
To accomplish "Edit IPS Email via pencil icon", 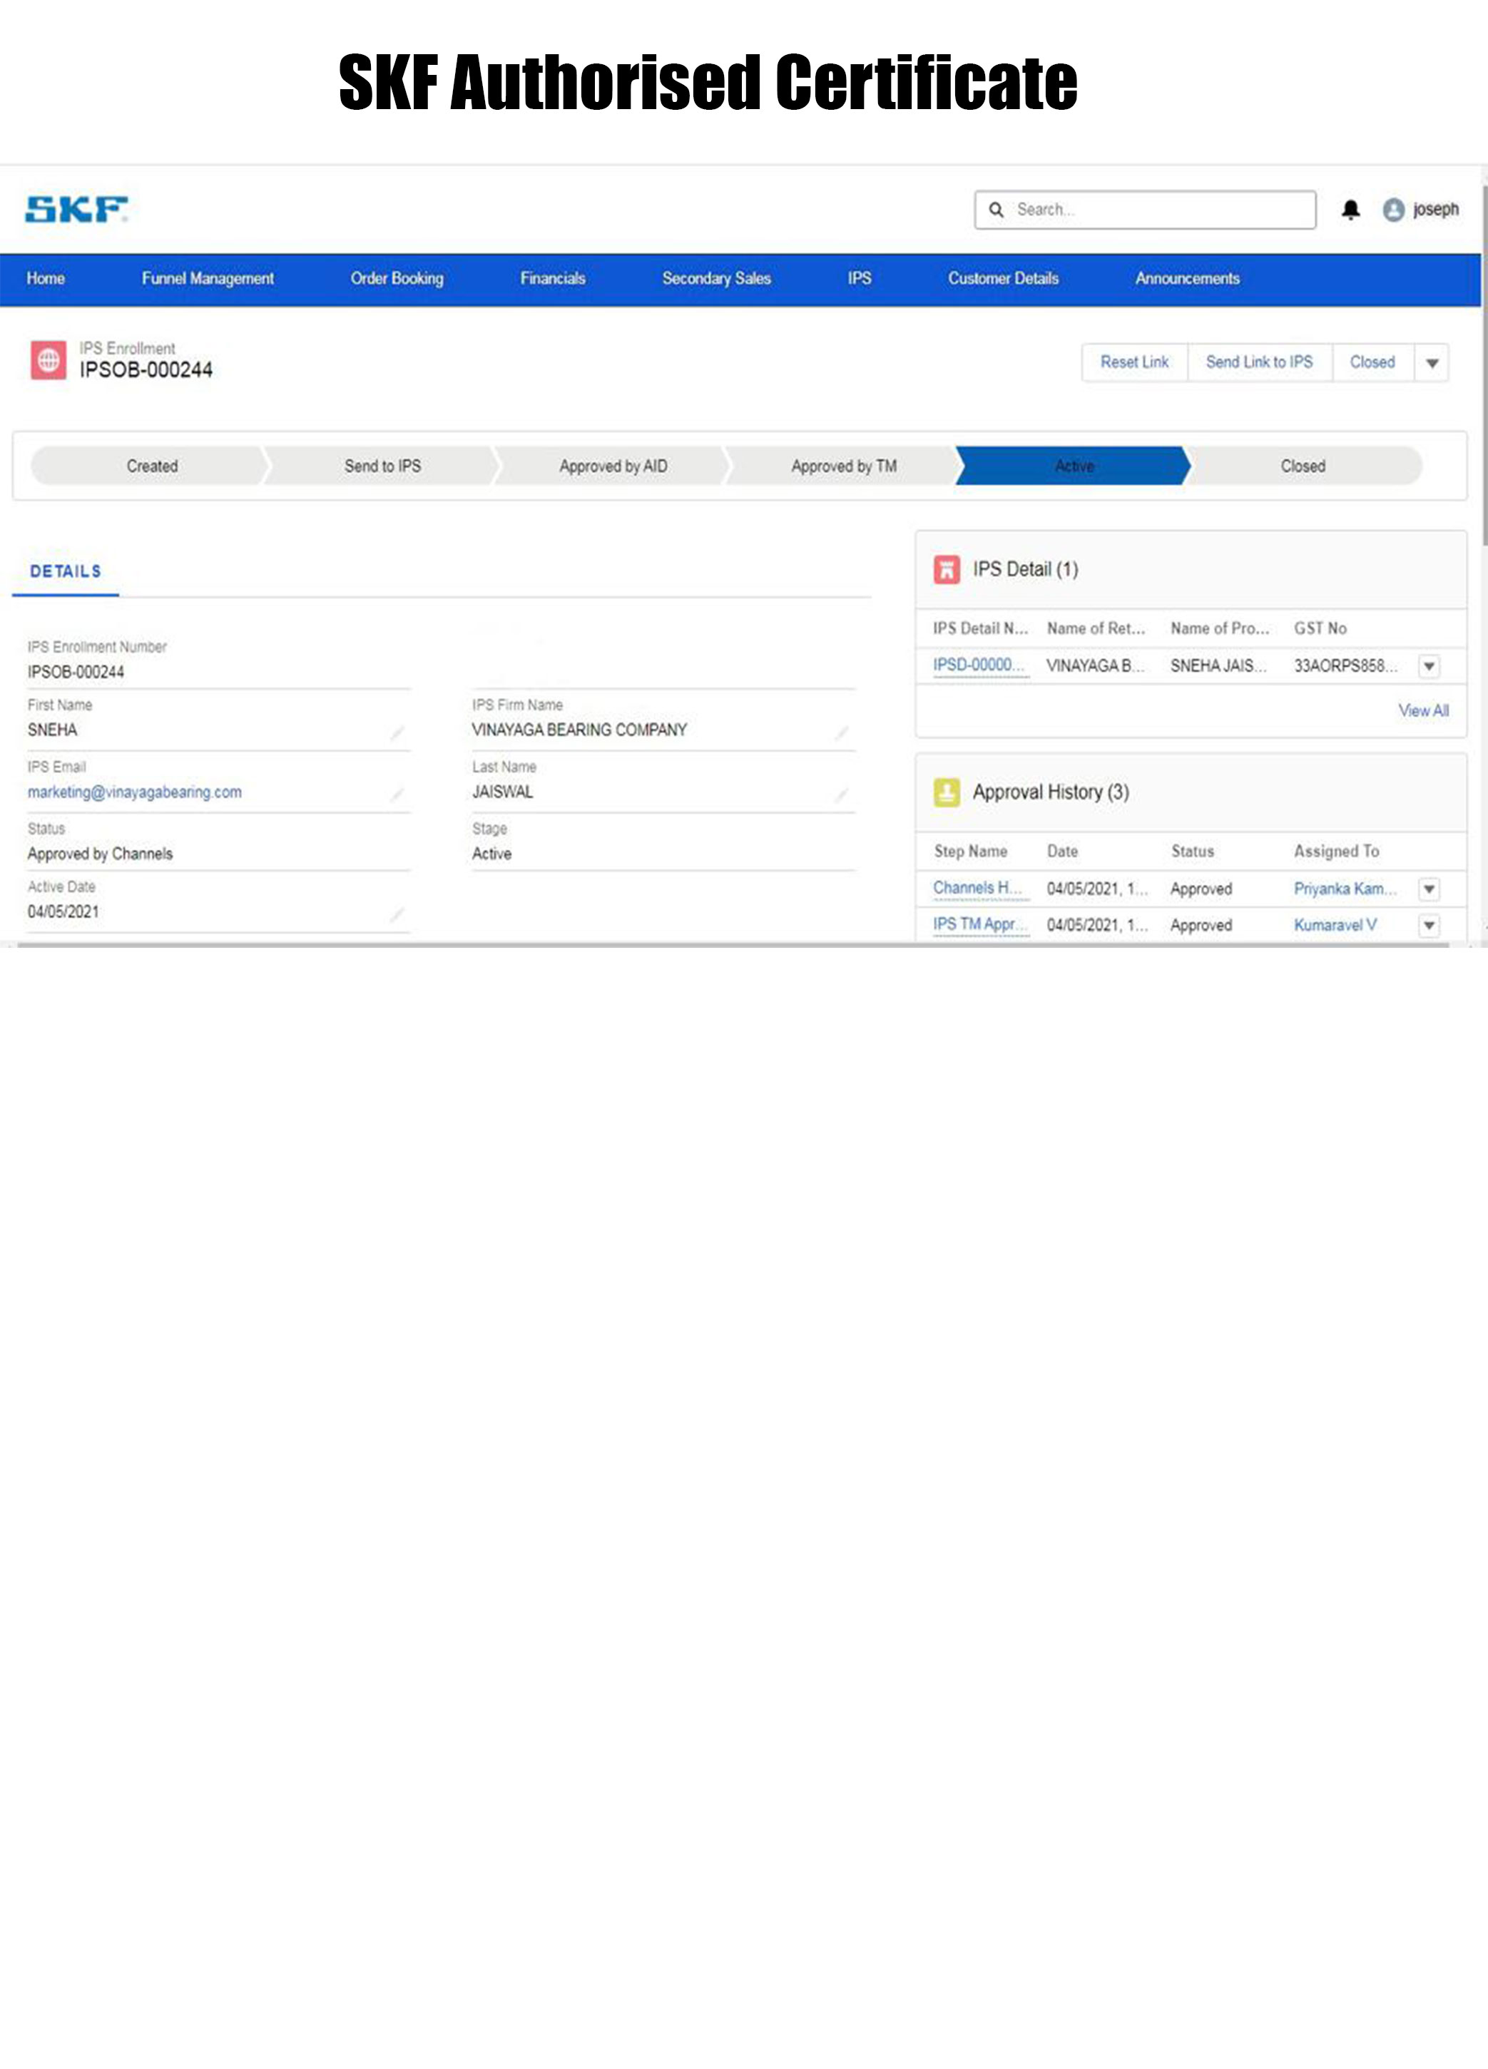I will point(397,795).
